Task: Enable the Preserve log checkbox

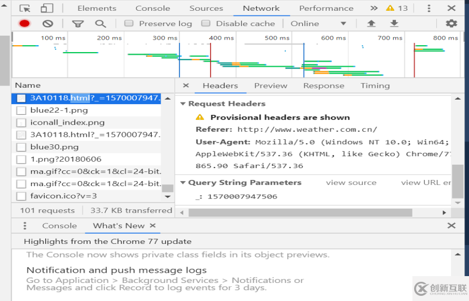Action: tap(129, 24)
